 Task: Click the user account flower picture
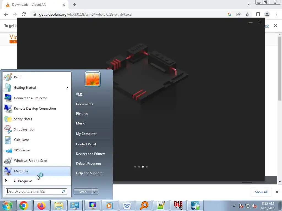point(93,79)
